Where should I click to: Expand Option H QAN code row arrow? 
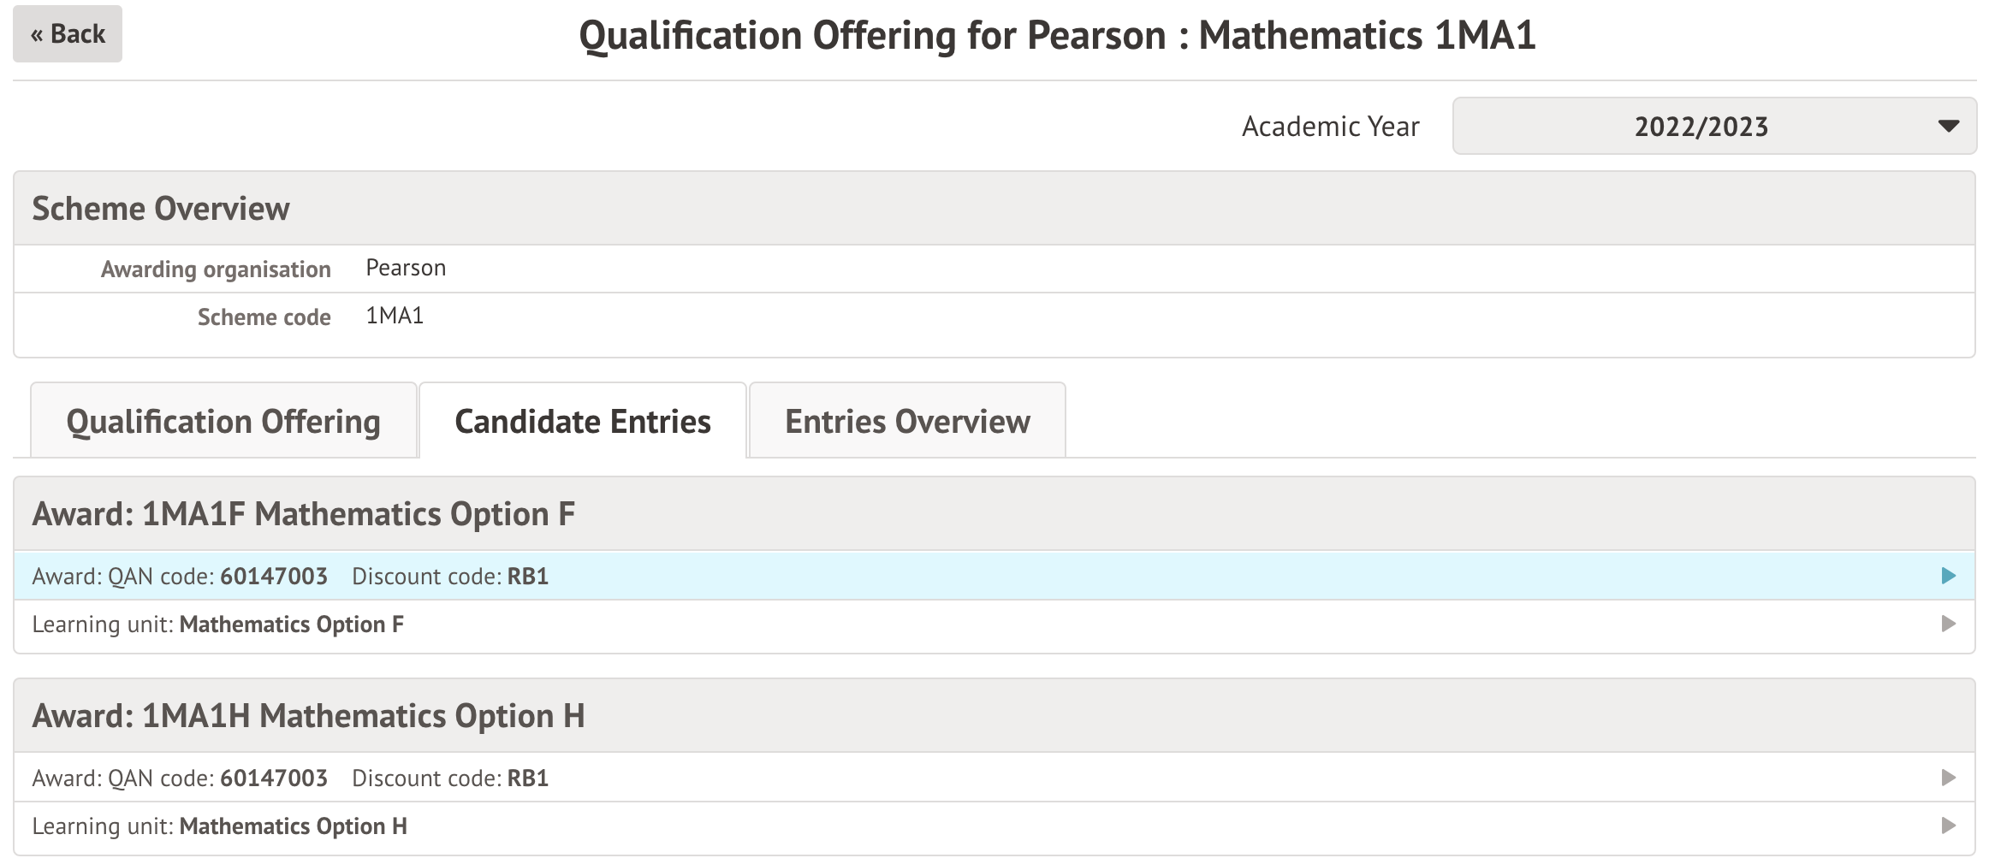coord(1948,778)
